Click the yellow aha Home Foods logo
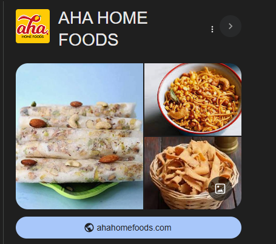Viewport: 276px width, 244px height. tap(33, 26)
